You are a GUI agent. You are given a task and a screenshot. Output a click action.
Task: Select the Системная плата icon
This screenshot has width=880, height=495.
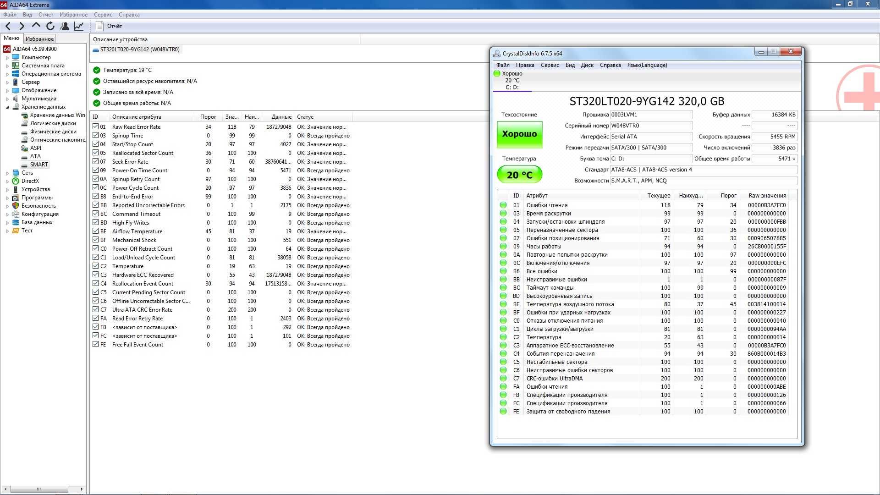coord(16,66)
